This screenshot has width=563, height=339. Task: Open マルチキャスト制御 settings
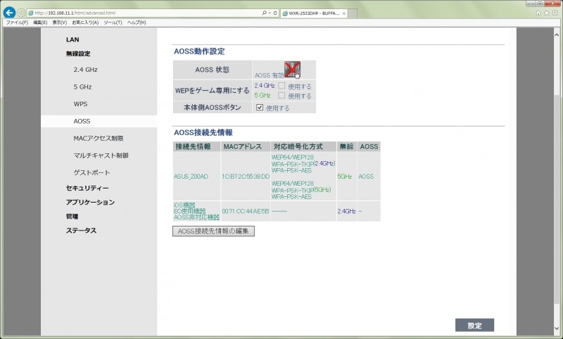coord(101,155)
